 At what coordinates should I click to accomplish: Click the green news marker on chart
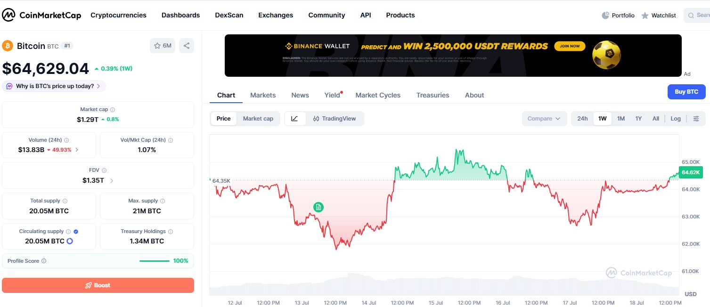pos(318,207)
